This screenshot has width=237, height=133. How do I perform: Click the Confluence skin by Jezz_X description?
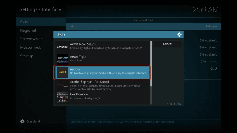tap(85, 98)
